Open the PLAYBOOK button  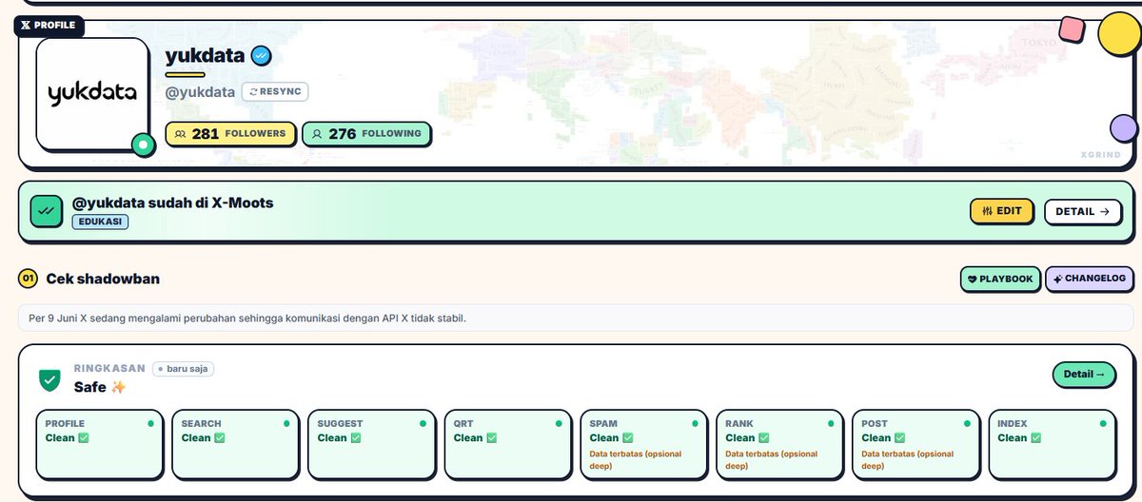[x=999, y=279]
